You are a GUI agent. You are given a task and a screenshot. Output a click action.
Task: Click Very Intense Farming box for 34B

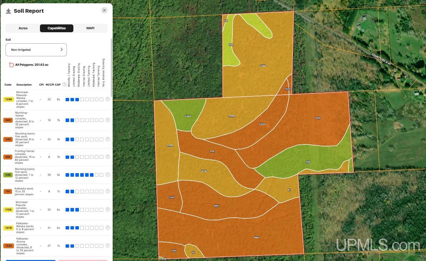pyautogui.click(x=102, y=175)
